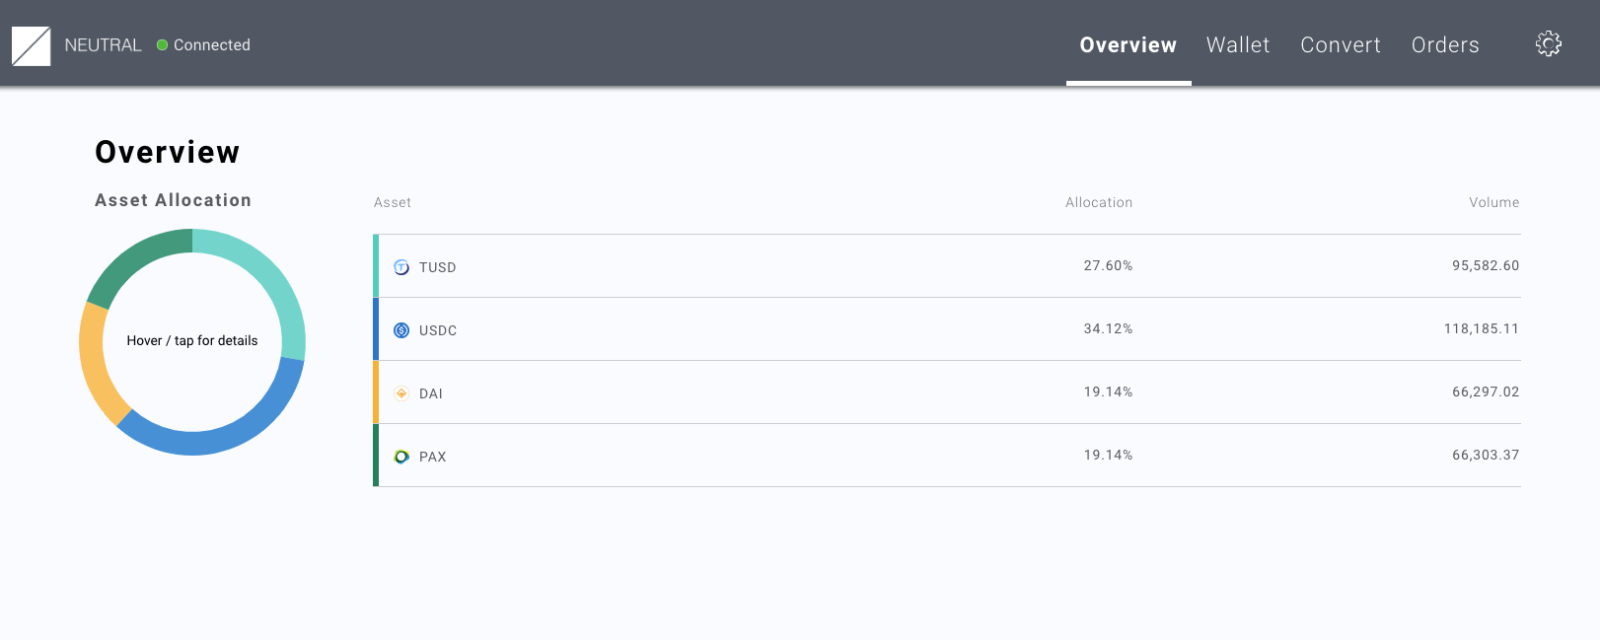Click the Neutral logo icon

point(31,45)
